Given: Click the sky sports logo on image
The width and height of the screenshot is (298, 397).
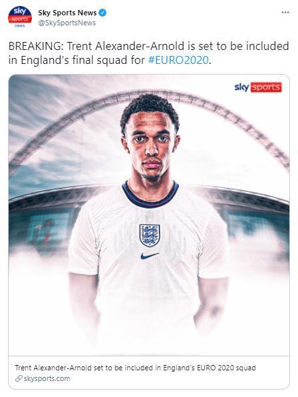Looking at the screenshot, I should click(258, 87).
